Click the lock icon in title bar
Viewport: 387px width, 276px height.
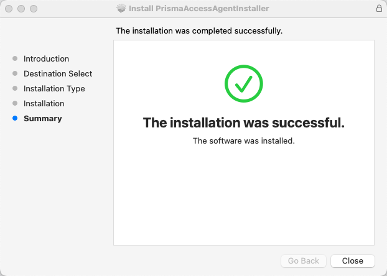tap(379, 9)
